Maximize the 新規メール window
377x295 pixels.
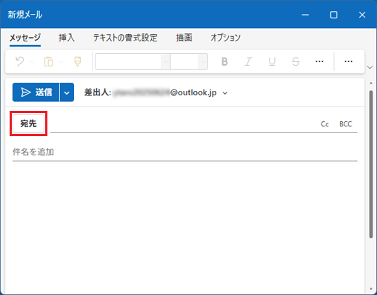pyautogui.click(x=334, y=15)
